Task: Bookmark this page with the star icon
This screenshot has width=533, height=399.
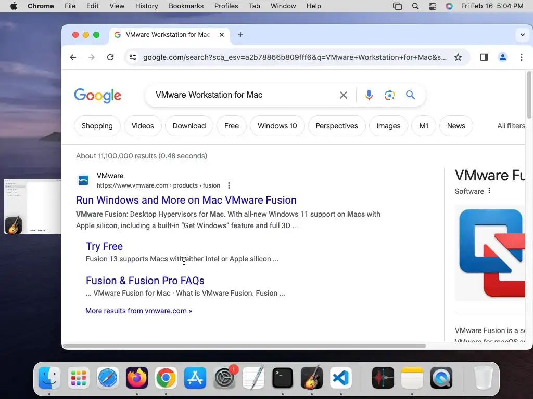Action: click(x=458, y=57)
